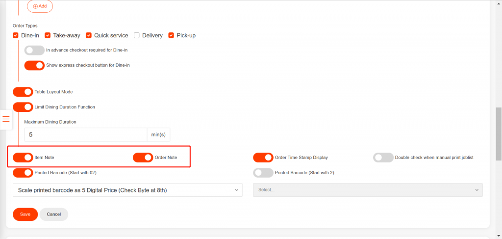Disable express checkout button for Dine-in
502x239 pixels.
pos(34,65)
